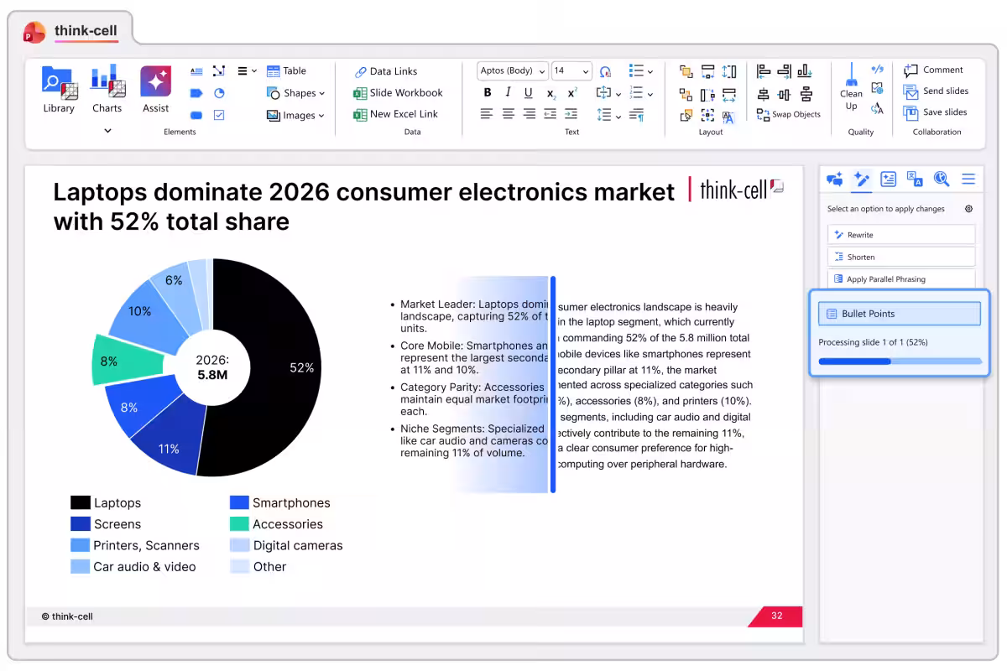Launch the Assist feature
The width and height of the screenshot is (1007, 671).
point(156,90)
